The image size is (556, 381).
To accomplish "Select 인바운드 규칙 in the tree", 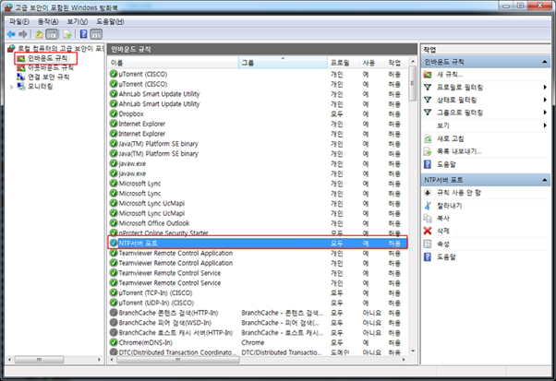I will 47,58.
